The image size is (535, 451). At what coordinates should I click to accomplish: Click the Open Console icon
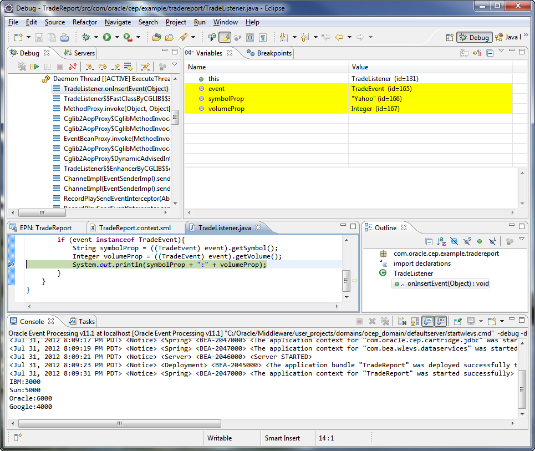click(492, 321)
